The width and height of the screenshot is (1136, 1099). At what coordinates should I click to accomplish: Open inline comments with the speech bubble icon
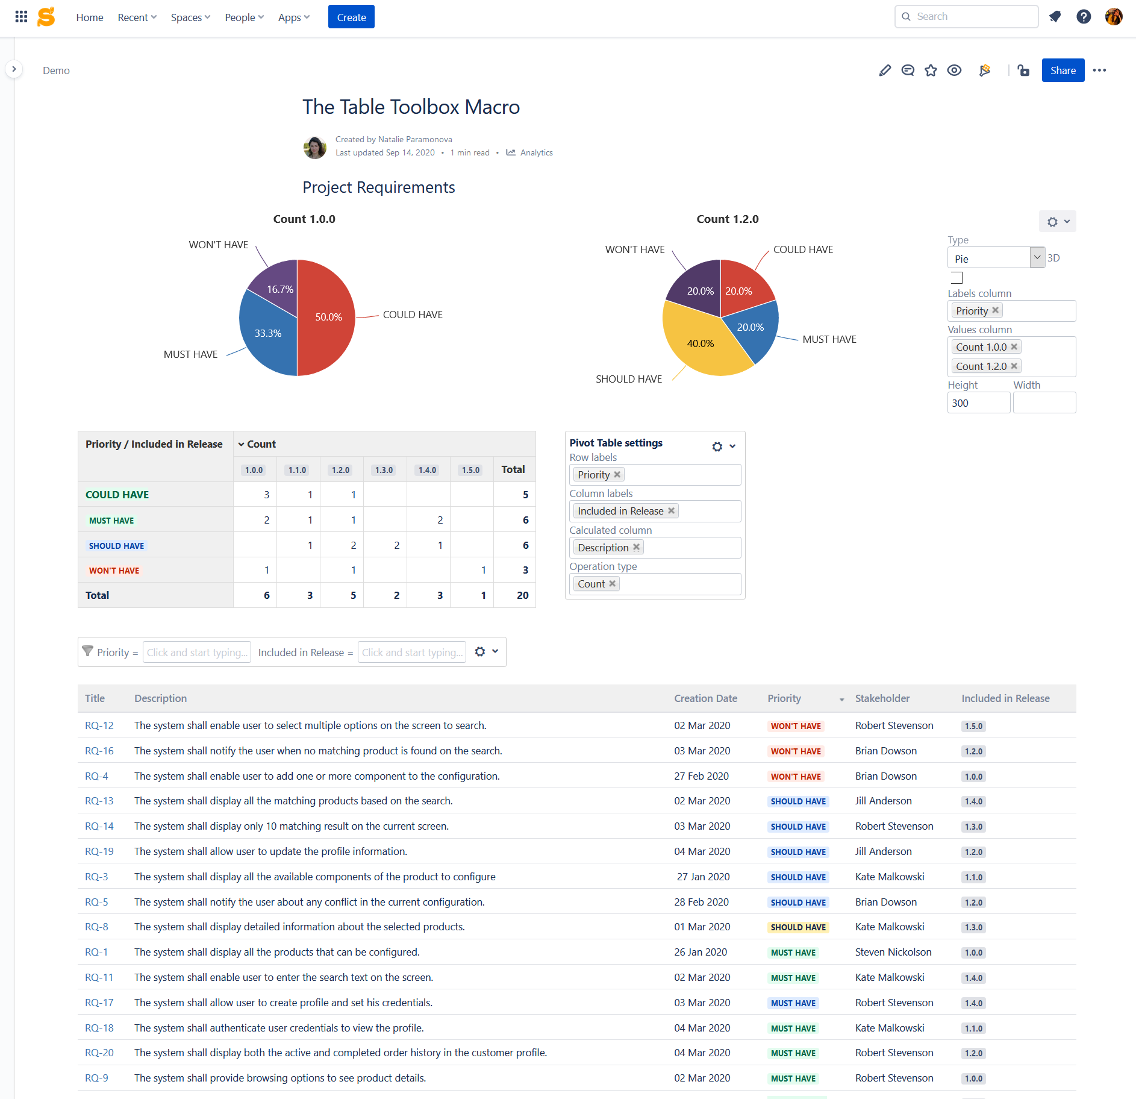pyautogui.click(x=908, y=70)
